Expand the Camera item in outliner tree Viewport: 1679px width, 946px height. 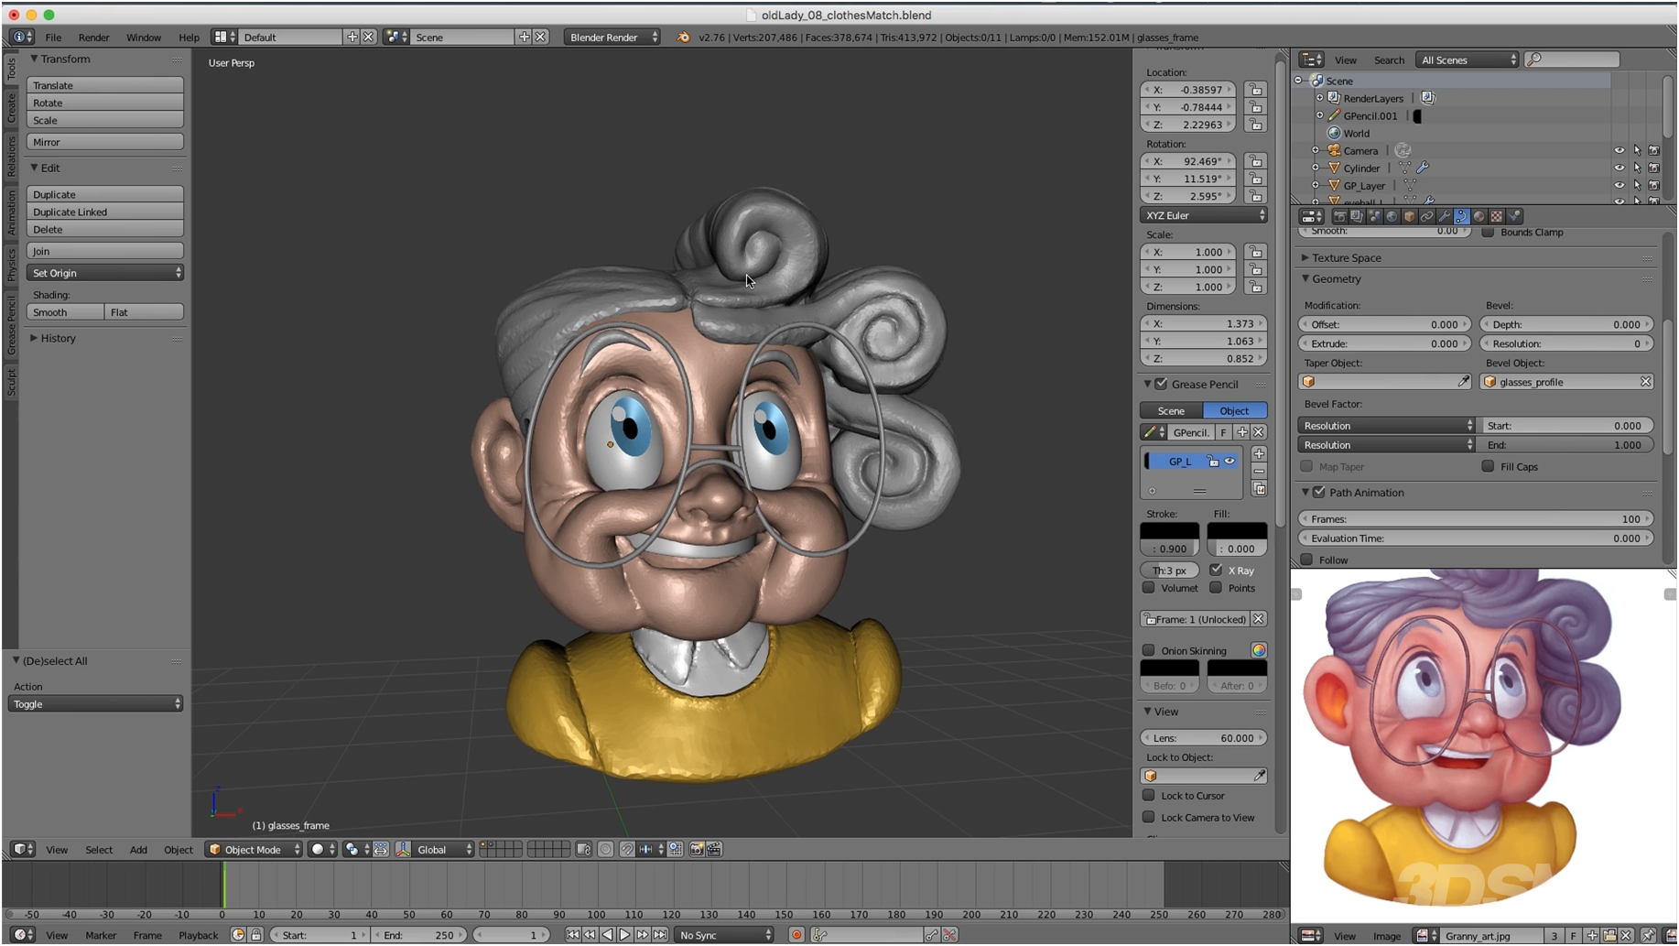(1316, 151)
